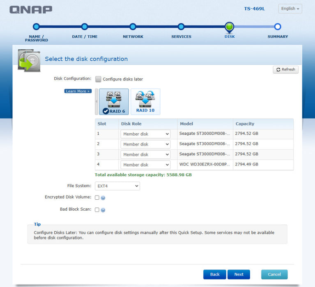Click the Disk Configuration label

click(73, 79)
